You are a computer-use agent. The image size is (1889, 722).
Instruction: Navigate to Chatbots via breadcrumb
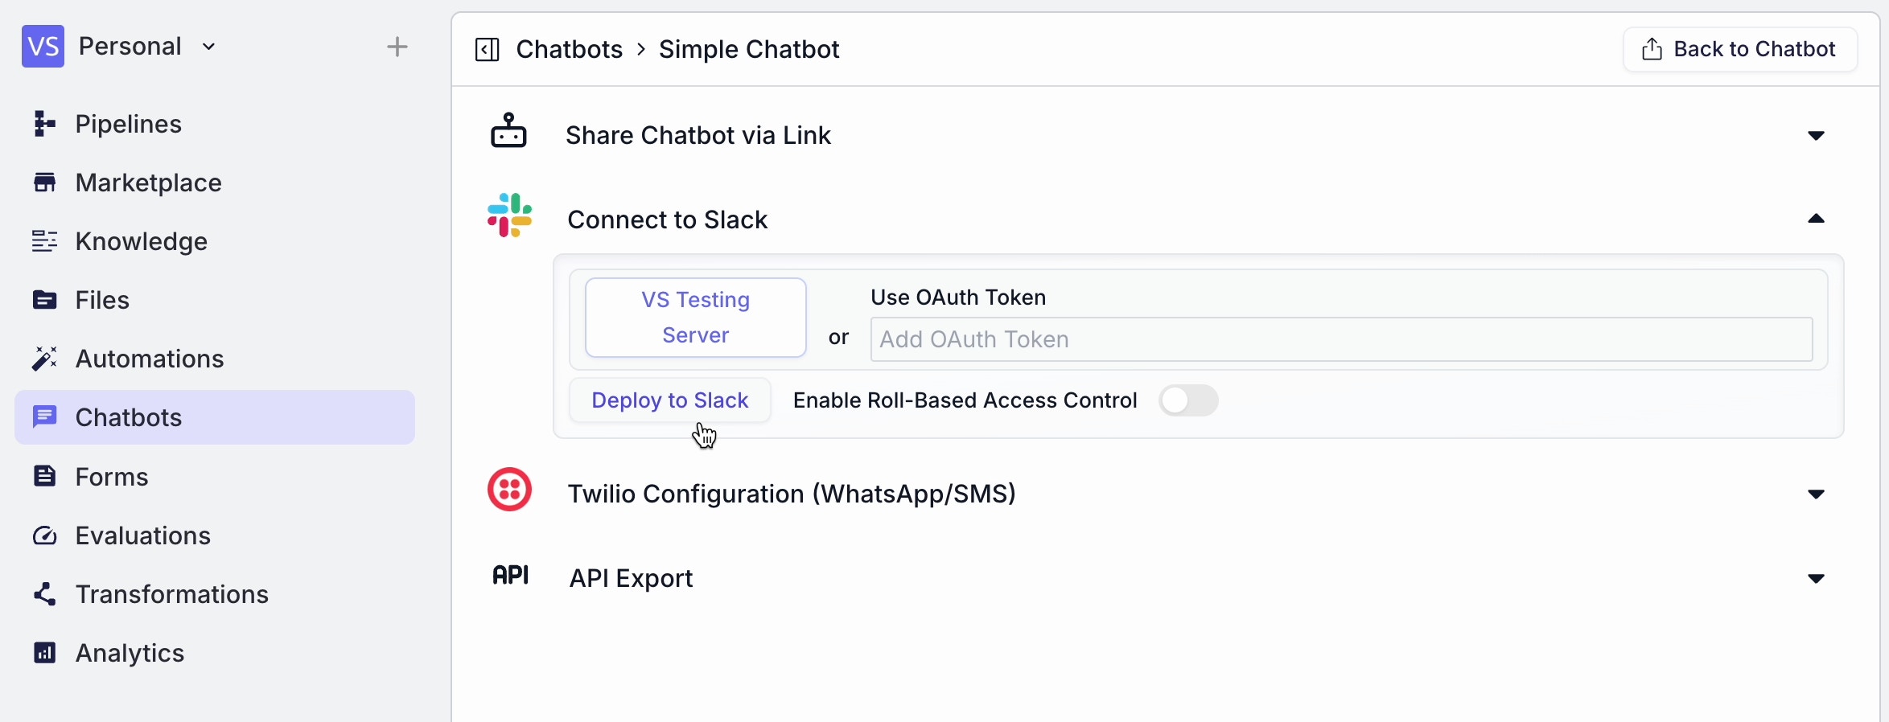point(569,49)
